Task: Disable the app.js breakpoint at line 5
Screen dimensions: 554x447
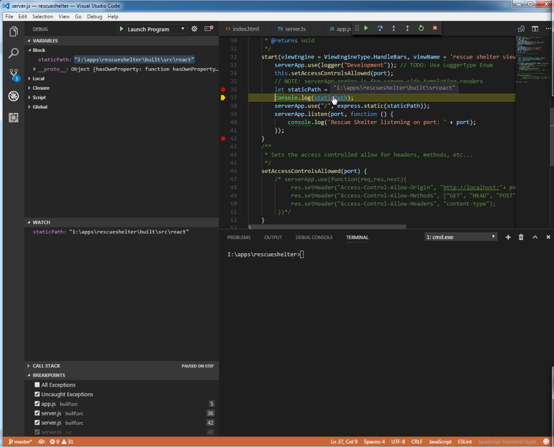Action: pos(37,404)
